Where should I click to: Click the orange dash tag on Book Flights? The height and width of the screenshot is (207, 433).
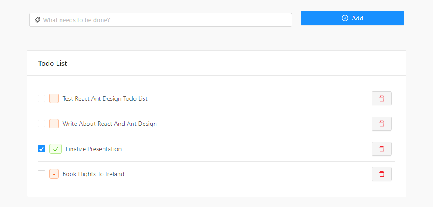[x=54, y=174]
